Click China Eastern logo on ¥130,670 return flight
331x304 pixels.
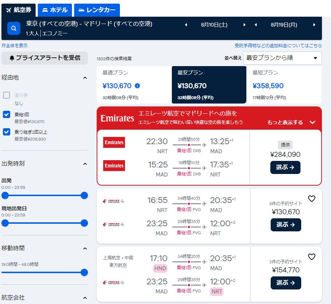113,224
